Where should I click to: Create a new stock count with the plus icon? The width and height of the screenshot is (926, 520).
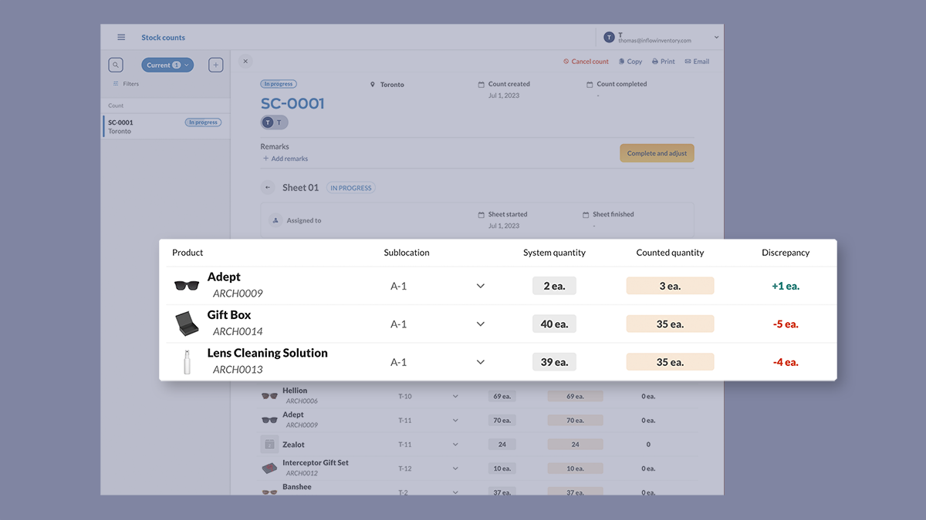pyautogui.click(x=215, y=65)
